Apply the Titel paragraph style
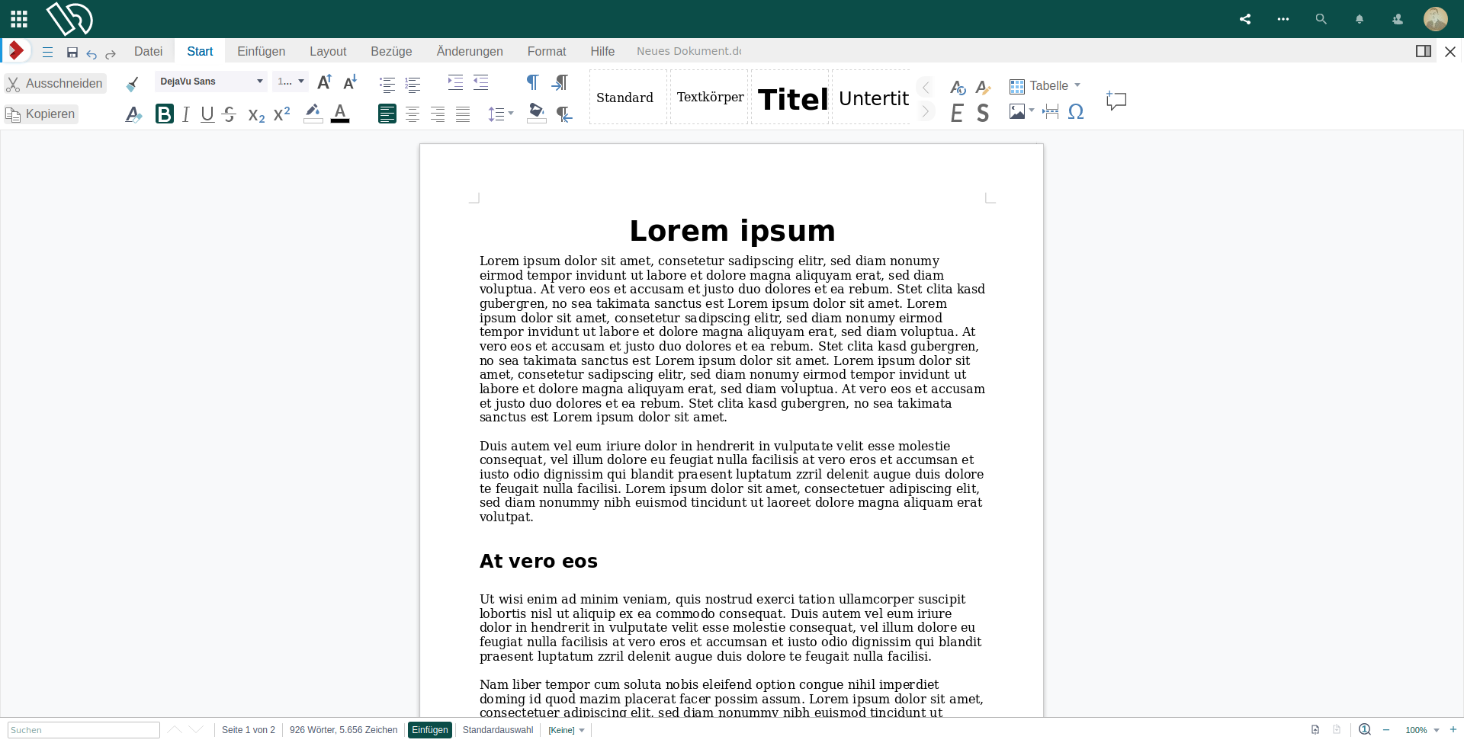The image size is (1464, 743). 791,98
